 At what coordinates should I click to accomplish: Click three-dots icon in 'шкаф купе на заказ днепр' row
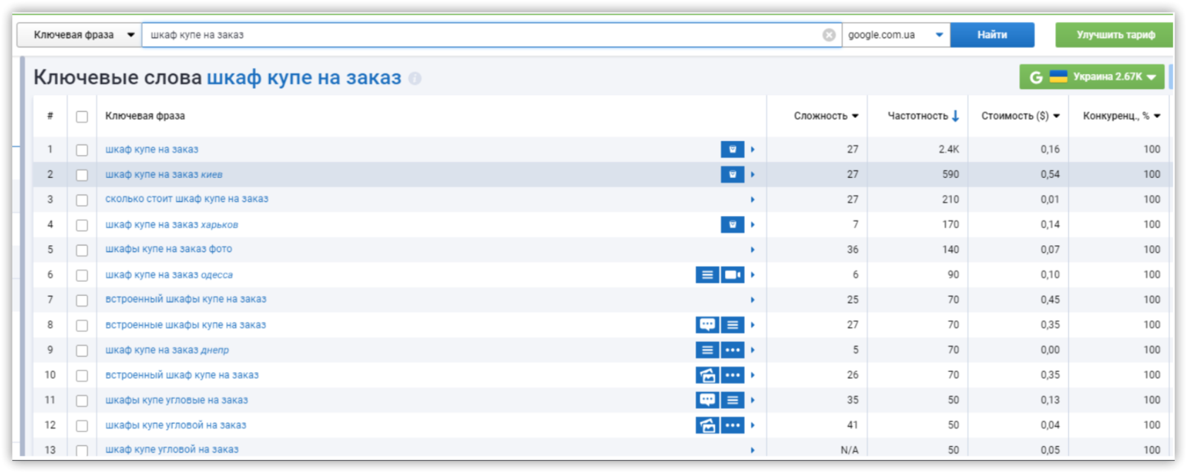pyautogui.click(x=733, y=349)
